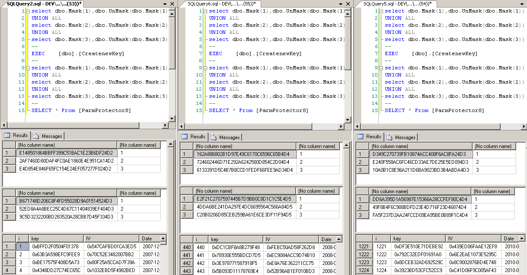Click editor horizontal scroll left arrow in SQLQuery6
Screen dimensions: 527x275
182,126
